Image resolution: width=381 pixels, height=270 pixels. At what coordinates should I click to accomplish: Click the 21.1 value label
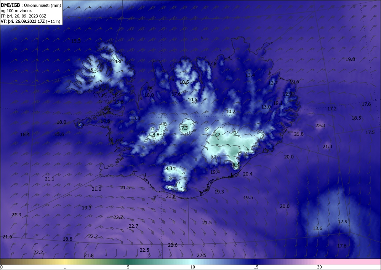pos(50,179)
